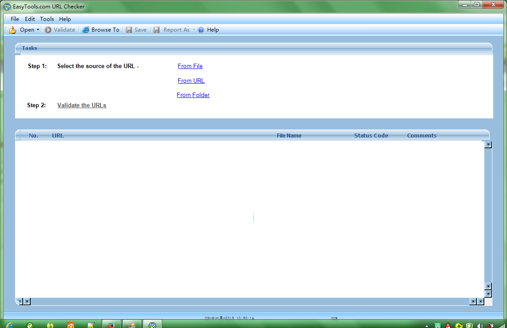Click the URL Checker taskbar button

pyautogui.click(x=152, y=324)
